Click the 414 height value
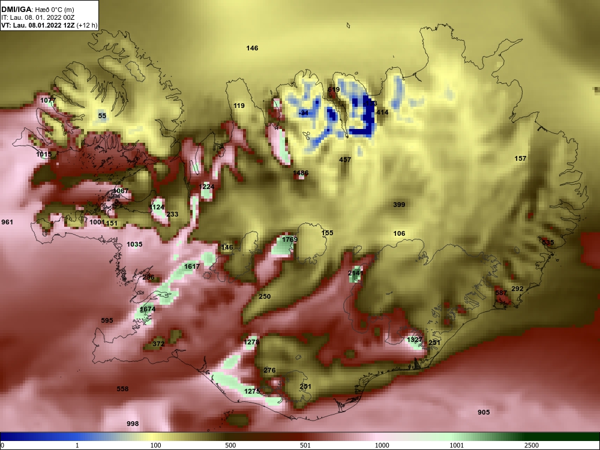 click(x=382, y=112)
